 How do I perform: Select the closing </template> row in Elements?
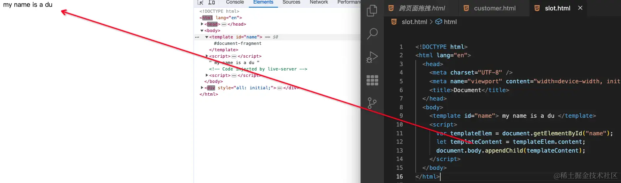pyautogui.click(x=224, y=50)
